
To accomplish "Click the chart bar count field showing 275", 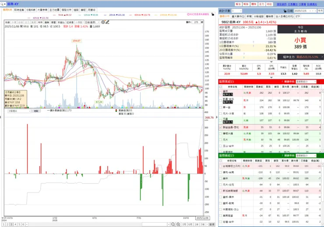I will point(196,22).
